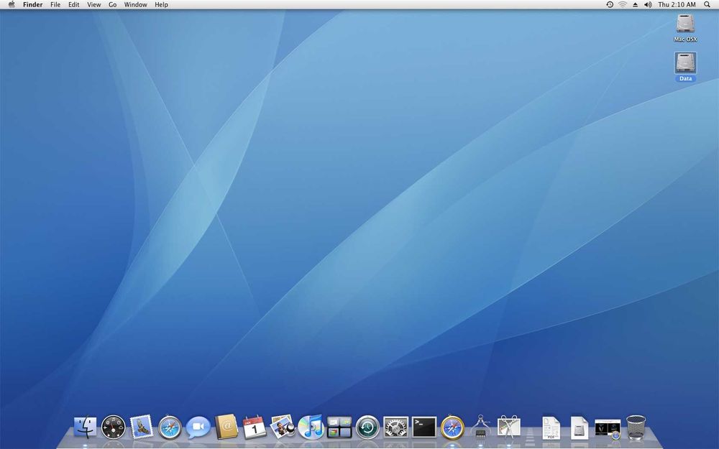719x449 pixels.
Task: Open the Go menu
Action: coord(113,4)
